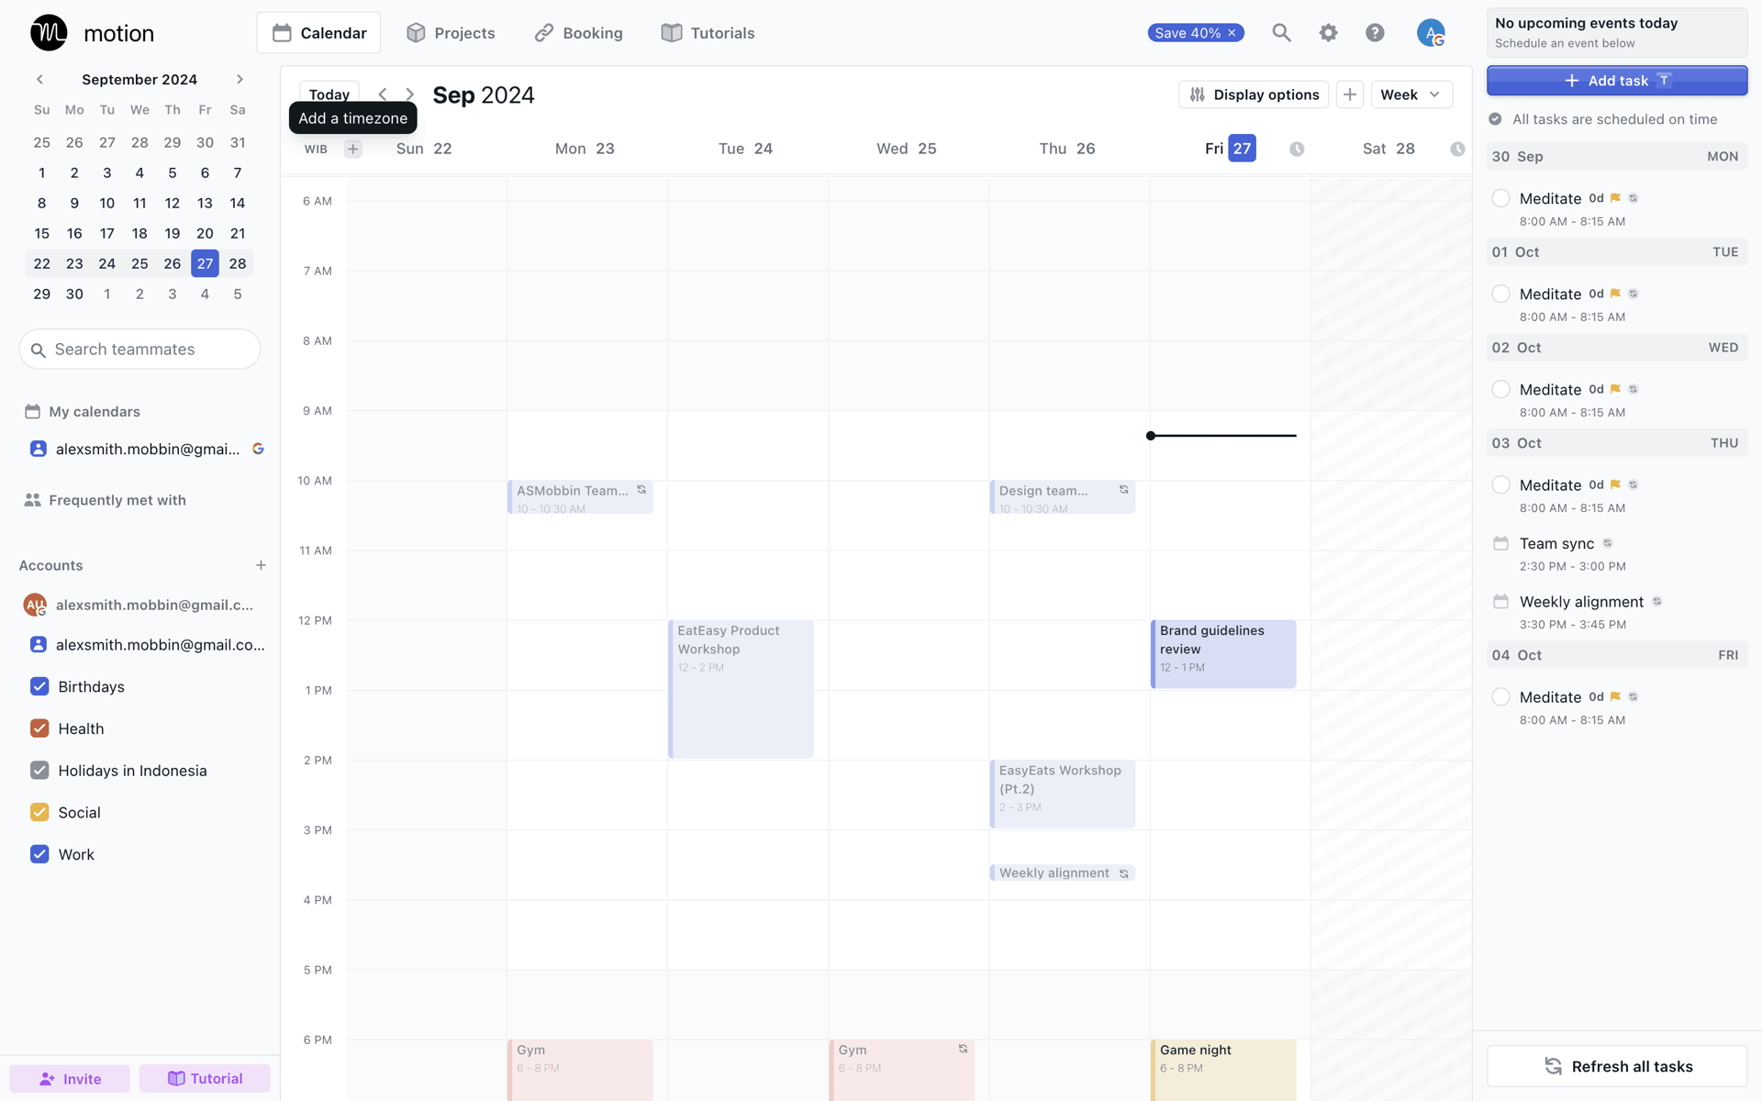Switch to the Tutorials tab
The image size is (1762, 1101).
point(708,33)
